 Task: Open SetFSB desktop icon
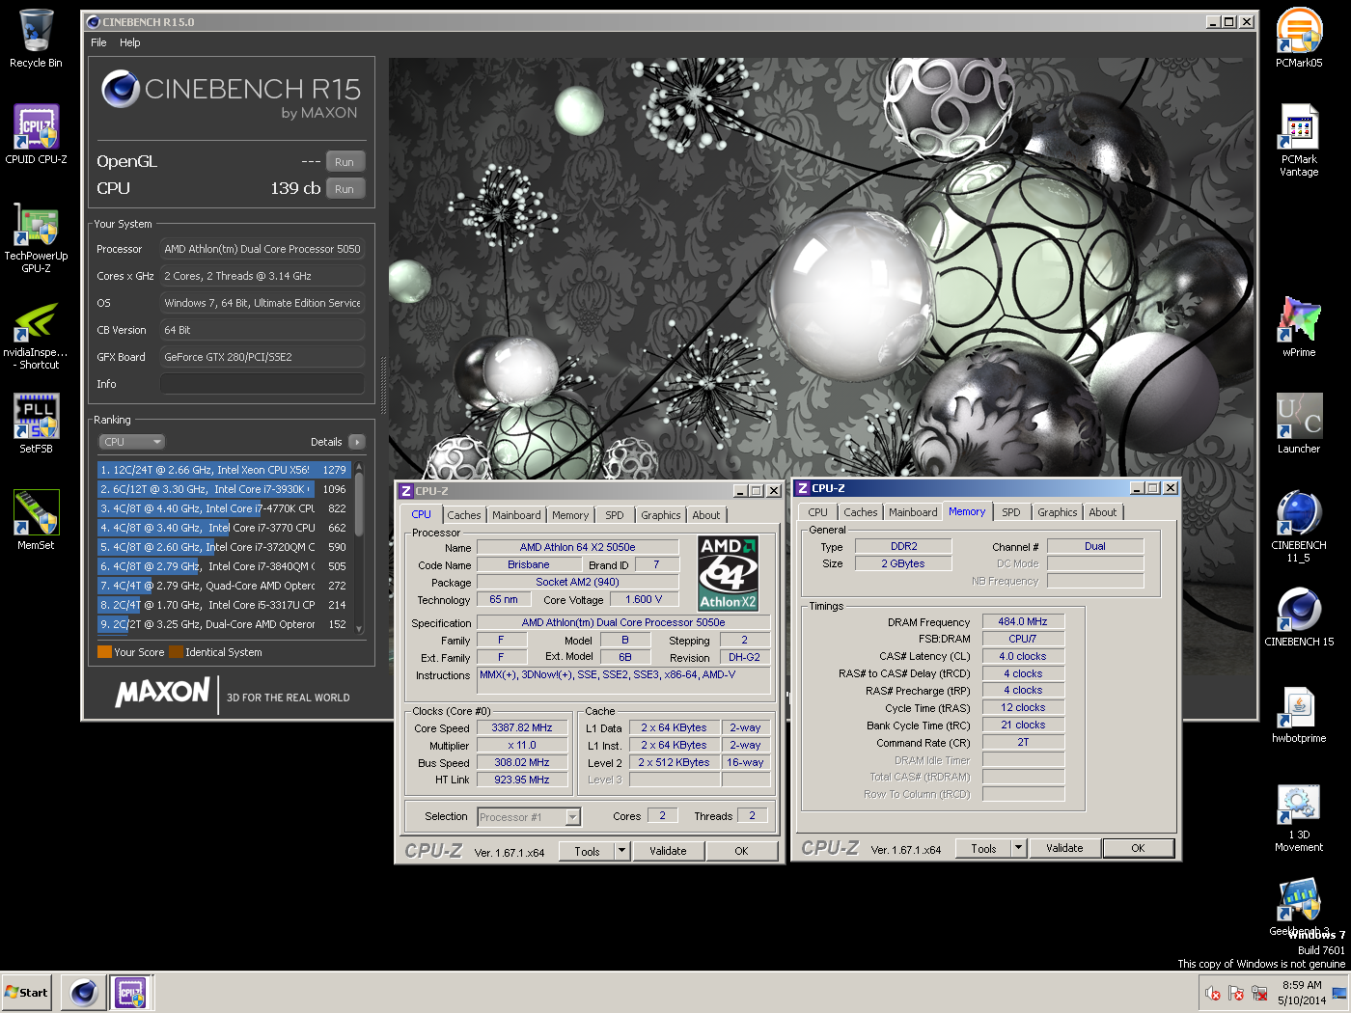[36, 424]
